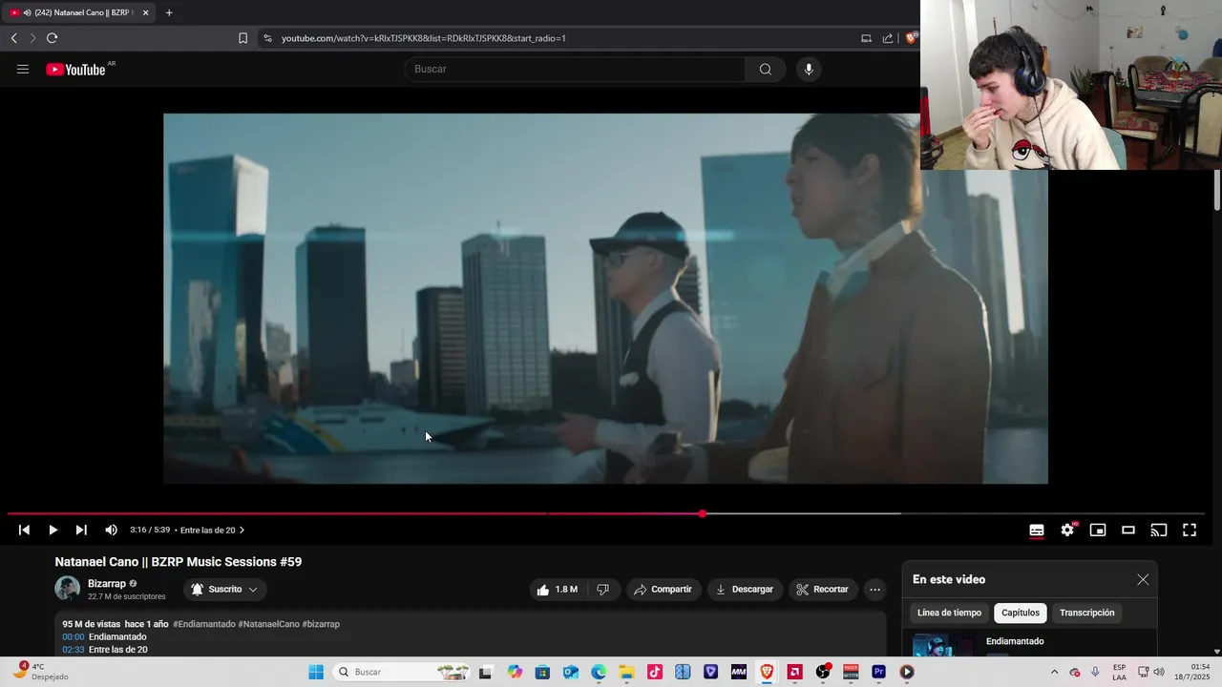The image size is (1222, 687).
Task: Click the #Endiamantado hashtag
Action: [x=203, y=624]
